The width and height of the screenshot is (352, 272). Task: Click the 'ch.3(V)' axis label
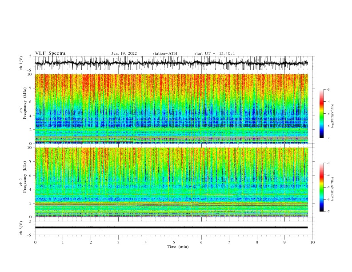21,228
